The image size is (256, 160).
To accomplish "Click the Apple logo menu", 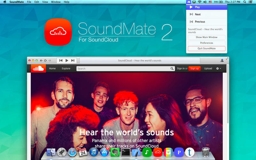I will [x=5, y=2].
